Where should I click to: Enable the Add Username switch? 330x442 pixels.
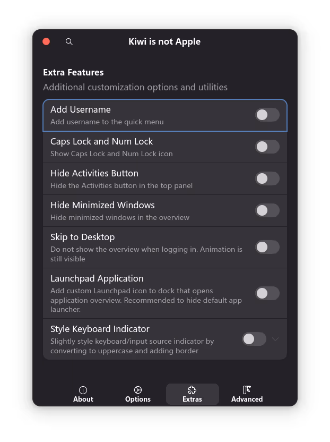point(267,115)
